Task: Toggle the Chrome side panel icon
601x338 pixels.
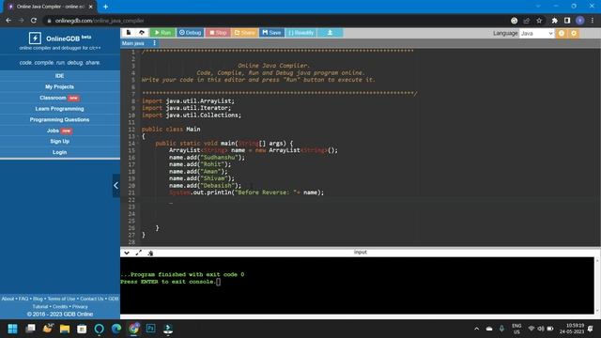Action: coord(567,21)
